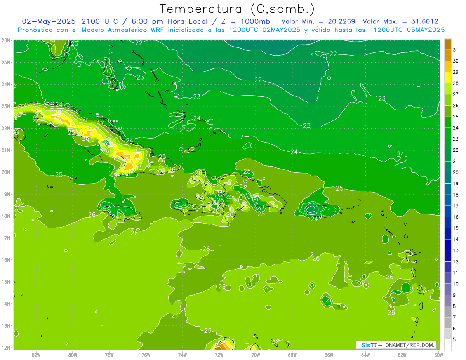
Task: Click the color scale label "9"
Action: 454,295
